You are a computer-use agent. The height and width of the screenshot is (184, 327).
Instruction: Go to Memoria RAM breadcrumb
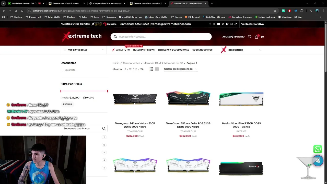152,63
